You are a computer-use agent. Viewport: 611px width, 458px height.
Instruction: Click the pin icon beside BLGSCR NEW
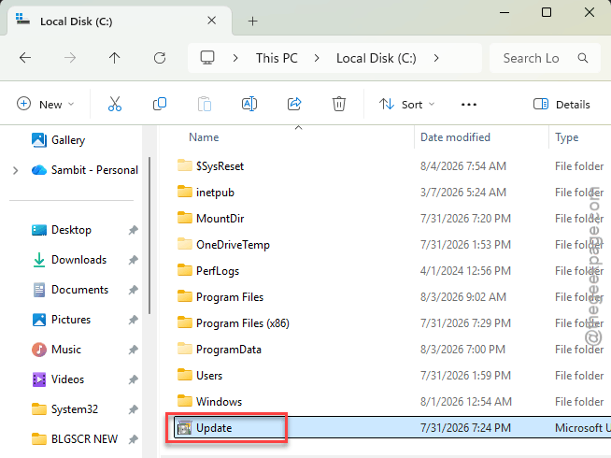tap(134, 439)
